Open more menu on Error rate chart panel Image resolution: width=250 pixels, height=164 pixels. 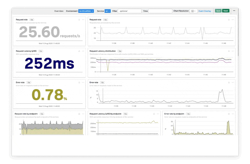(x=233, y=82)
